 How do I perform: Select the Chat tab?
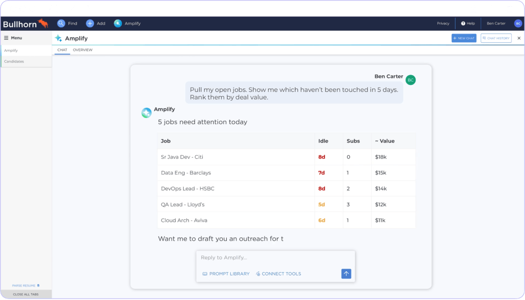click(x=62, y=50)
